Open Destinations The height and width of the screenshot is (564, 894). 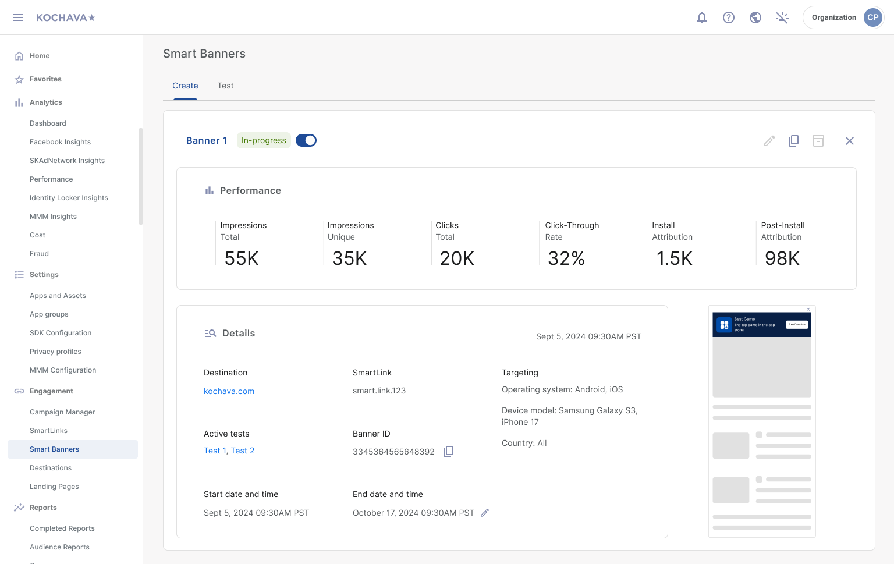[x=51, y=468]
